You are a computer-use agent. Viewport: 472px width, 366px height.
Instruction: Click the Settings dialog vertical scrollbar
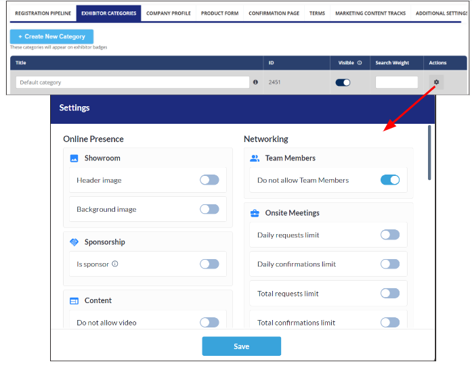429,153
